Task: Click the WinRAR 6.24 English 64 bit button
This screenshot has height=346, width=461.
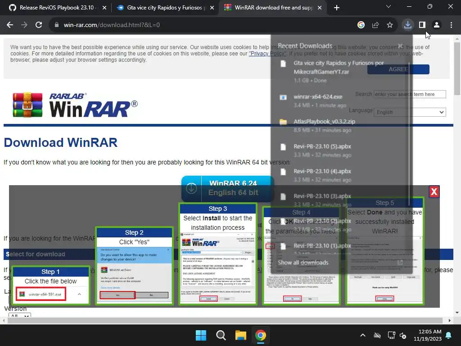Action: [x=227, y=188]
